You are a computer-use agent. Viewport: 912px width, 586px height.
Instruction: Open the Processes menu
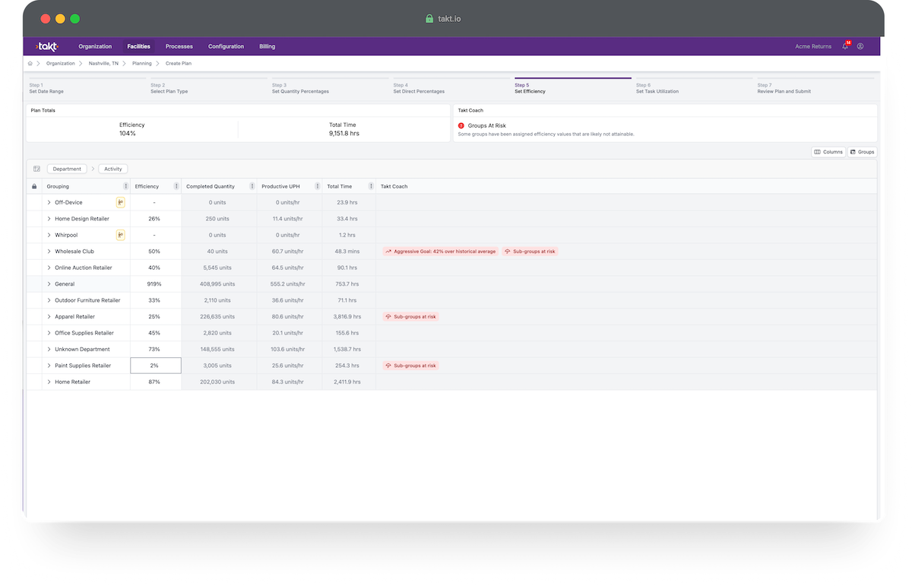pos(179,46)
